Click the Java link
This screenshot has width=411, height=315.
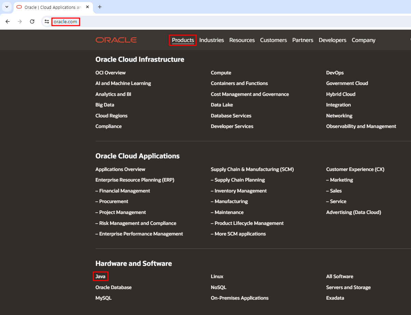click(100, 276)
